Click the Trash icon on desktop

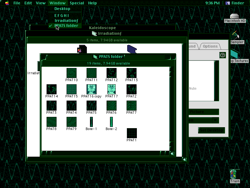(235, 174)
